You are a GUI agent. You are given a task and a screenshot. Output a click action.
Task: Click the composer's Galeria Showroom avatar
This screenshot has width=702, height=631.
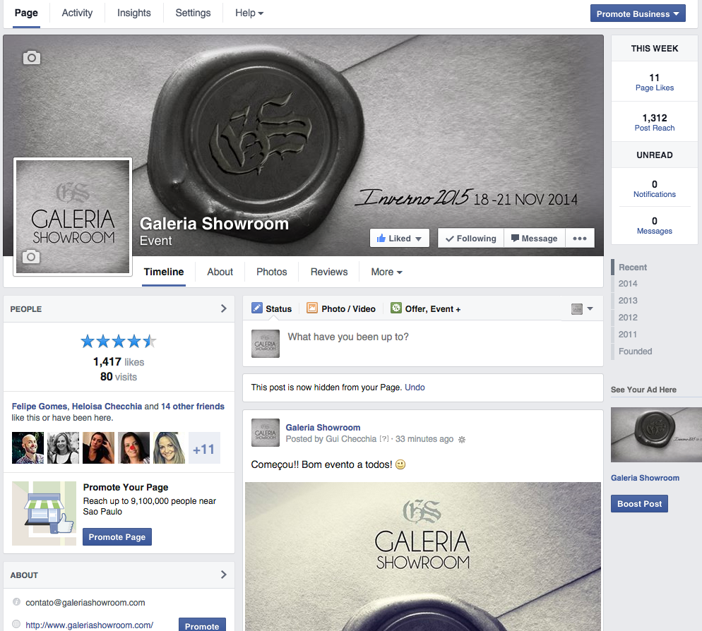coord(266,344)
